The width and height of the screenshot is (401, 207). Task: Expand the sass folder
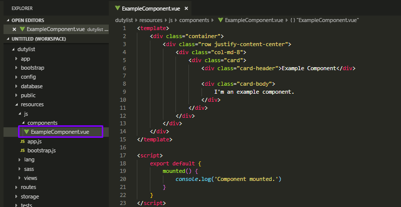[x=20, y=169]
